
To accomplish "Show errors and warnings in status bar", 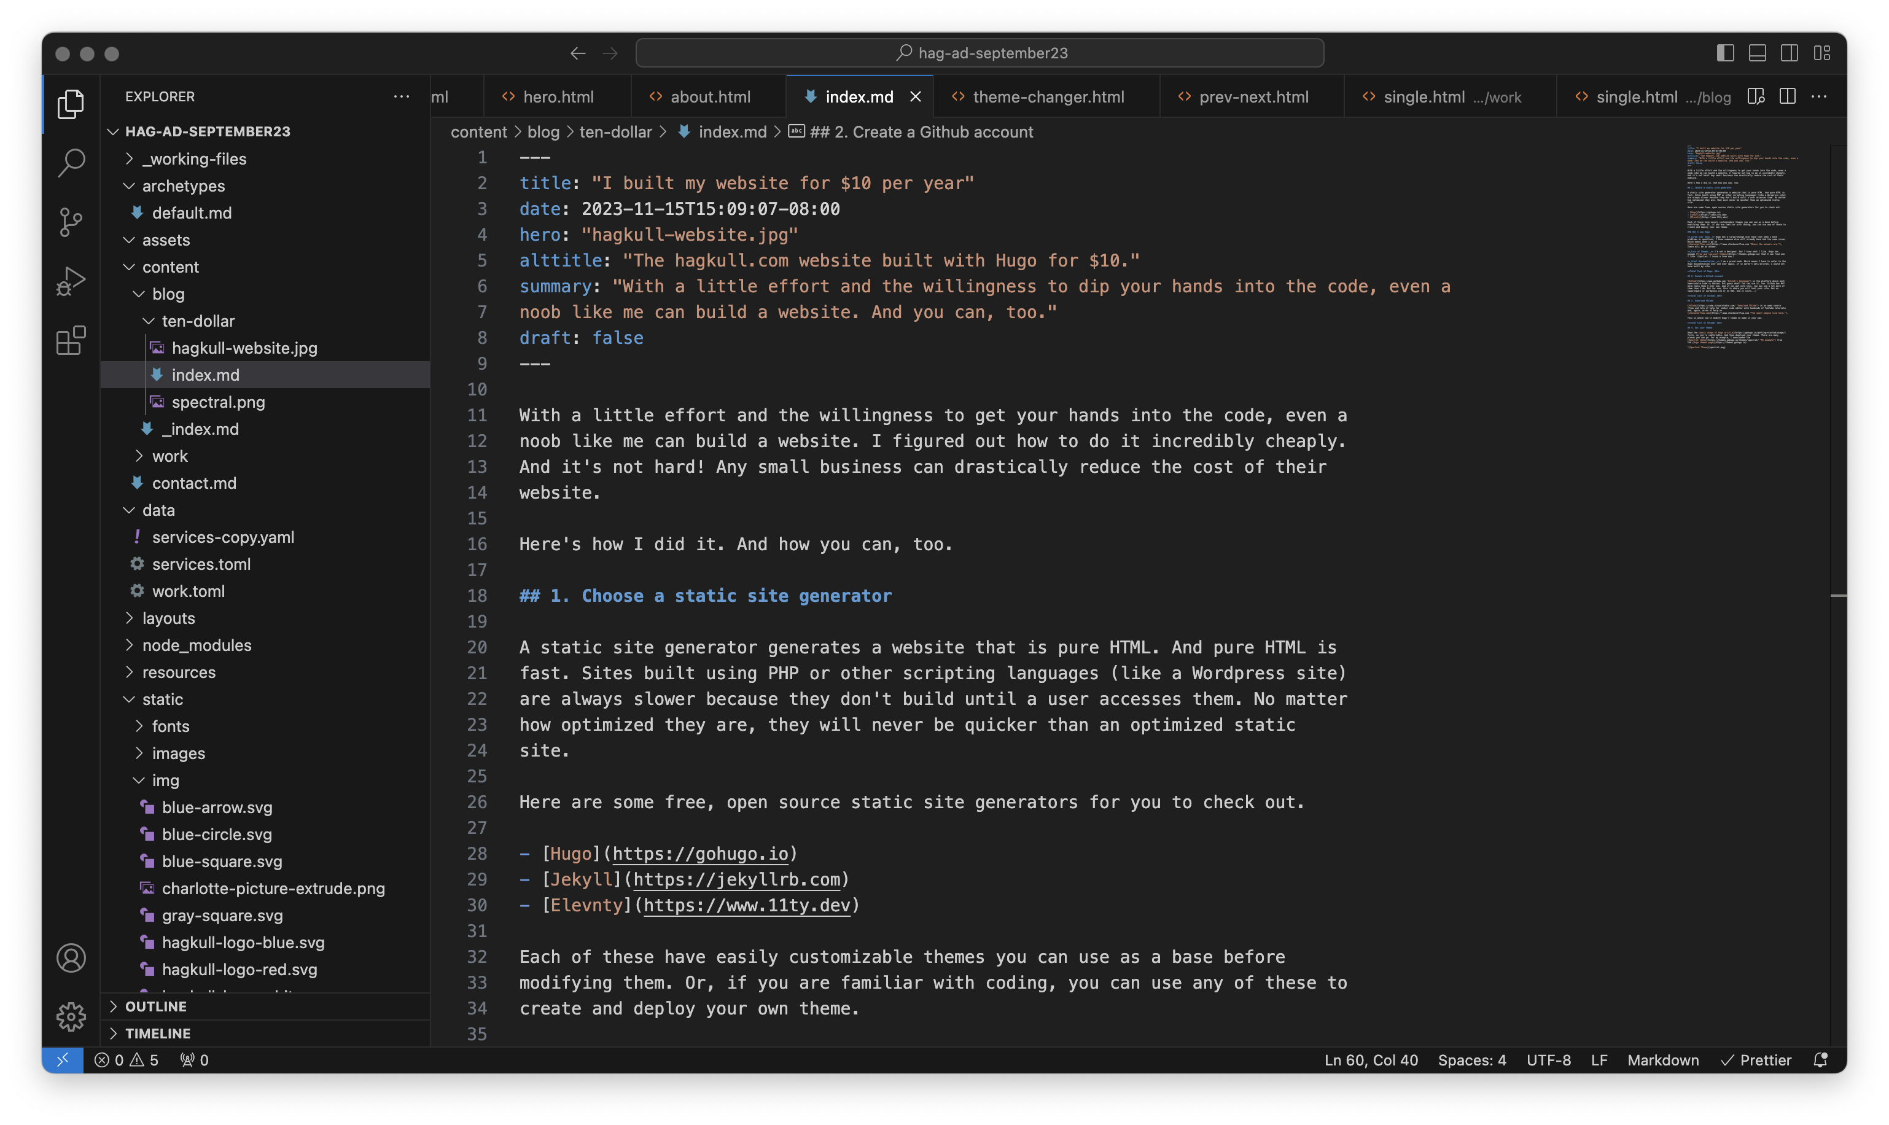I will (127, 1060).
